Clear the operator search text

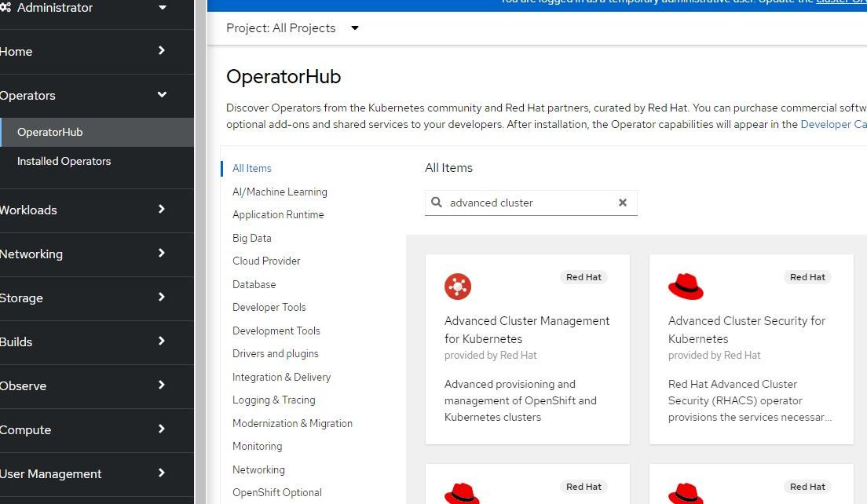point(623,203)
